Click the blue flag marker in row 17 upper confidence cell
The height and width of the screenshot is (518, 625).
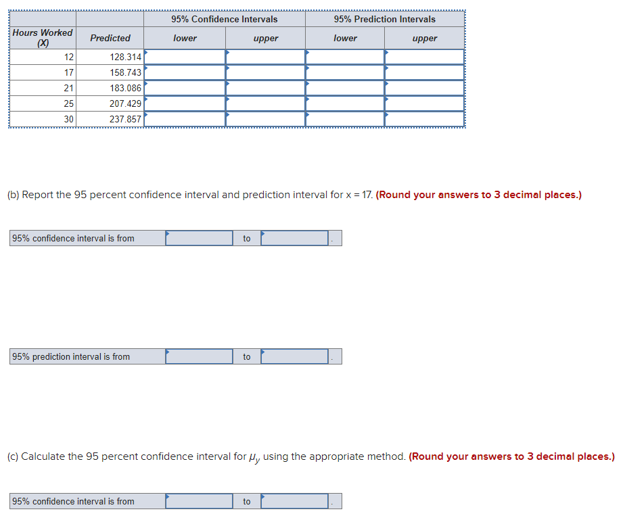228,68
